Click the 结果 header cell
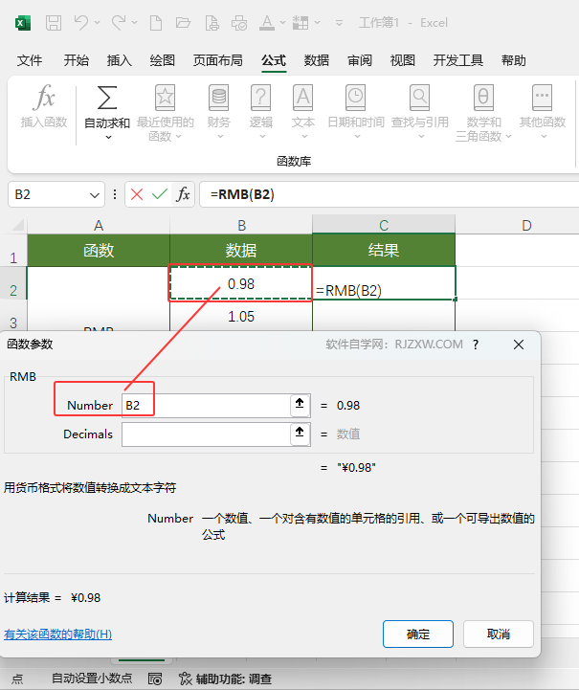 [x=384, y=250]
